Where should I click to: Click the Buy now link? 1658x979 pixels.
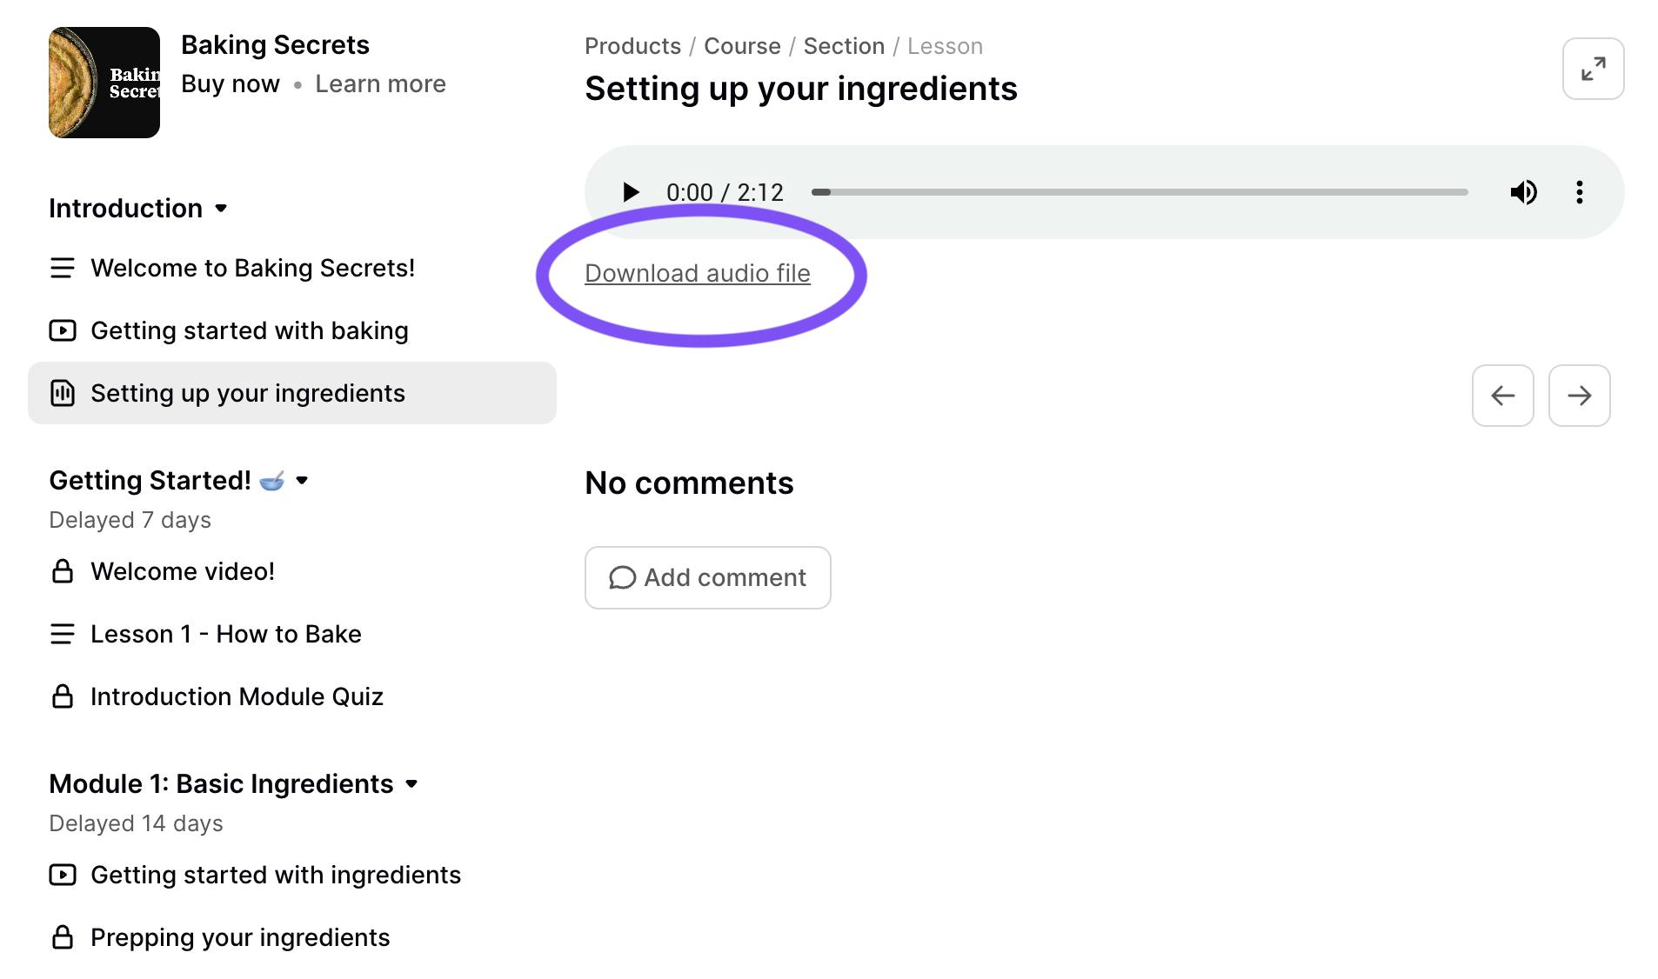231,84
